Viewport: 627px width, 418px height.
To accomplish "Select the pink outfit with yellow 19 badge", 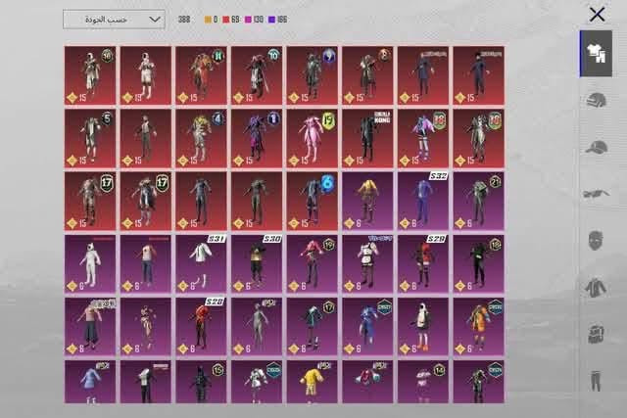I will click(312, 138).
